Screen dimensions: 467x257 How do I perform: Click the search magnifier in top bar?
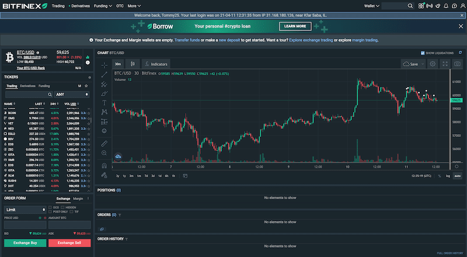tap(410, 6)
